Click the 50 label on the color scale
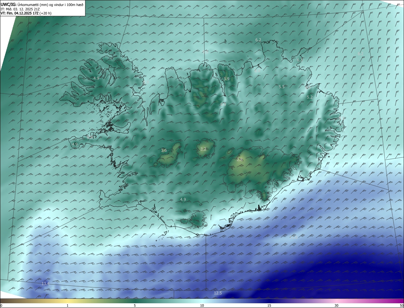Image resolution: width=404 pixels, height=308 pixels. (401, 305)
